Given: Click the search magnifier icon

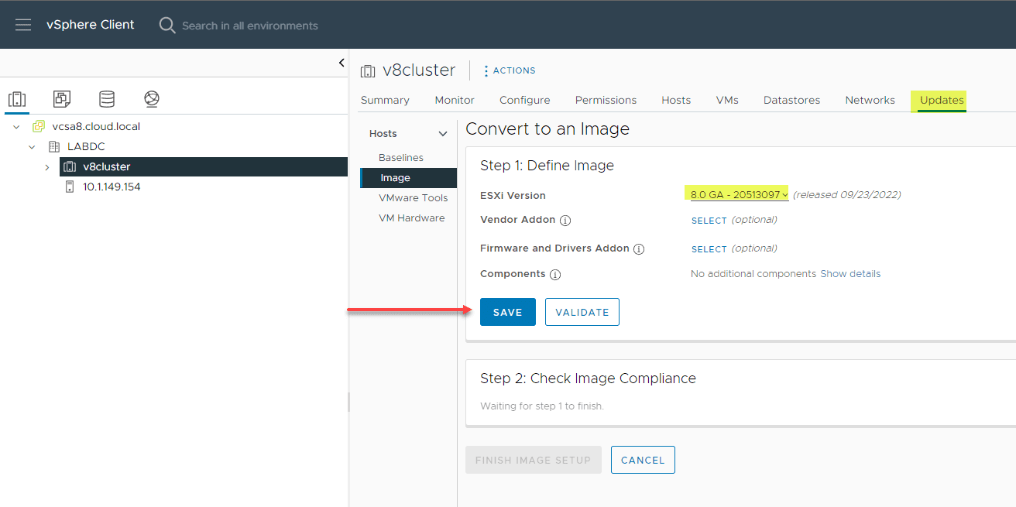Looking at the screenshot, I should 167,26.
